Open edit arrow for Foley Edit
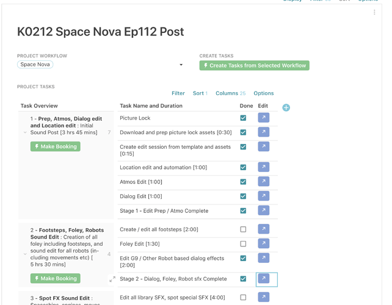392x305 pixels. (264, 243)
